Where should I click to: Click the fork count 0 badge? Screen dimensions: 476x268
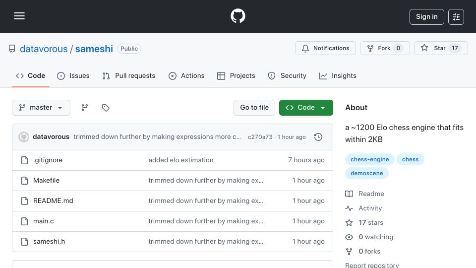coord(398,48)
